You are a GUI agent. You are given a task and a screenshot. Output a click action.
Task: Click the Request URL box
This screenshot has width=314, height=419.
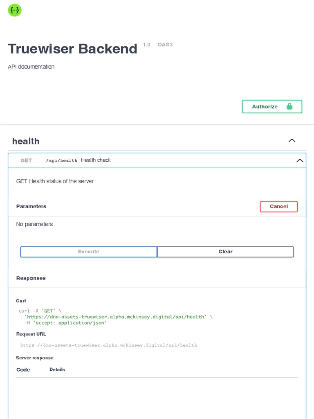(x=109, y=345)
